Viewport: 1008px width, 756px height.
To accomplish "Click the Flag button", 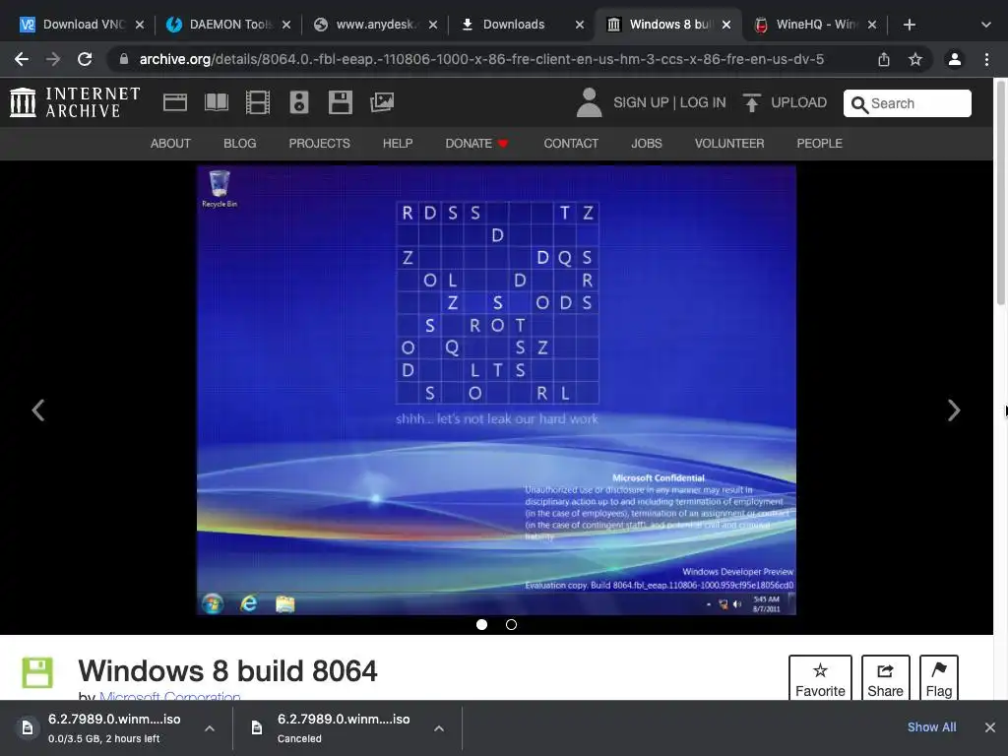I will click(938, 677).
